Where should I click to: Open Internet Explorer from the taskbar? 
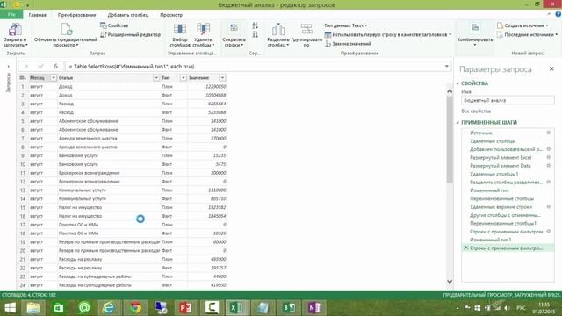(109, 308)
